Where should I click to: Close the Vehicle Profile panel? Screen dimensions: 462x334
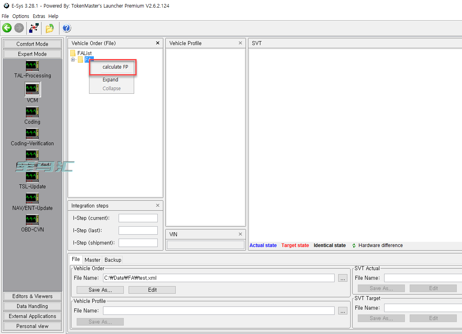point(240,43)
